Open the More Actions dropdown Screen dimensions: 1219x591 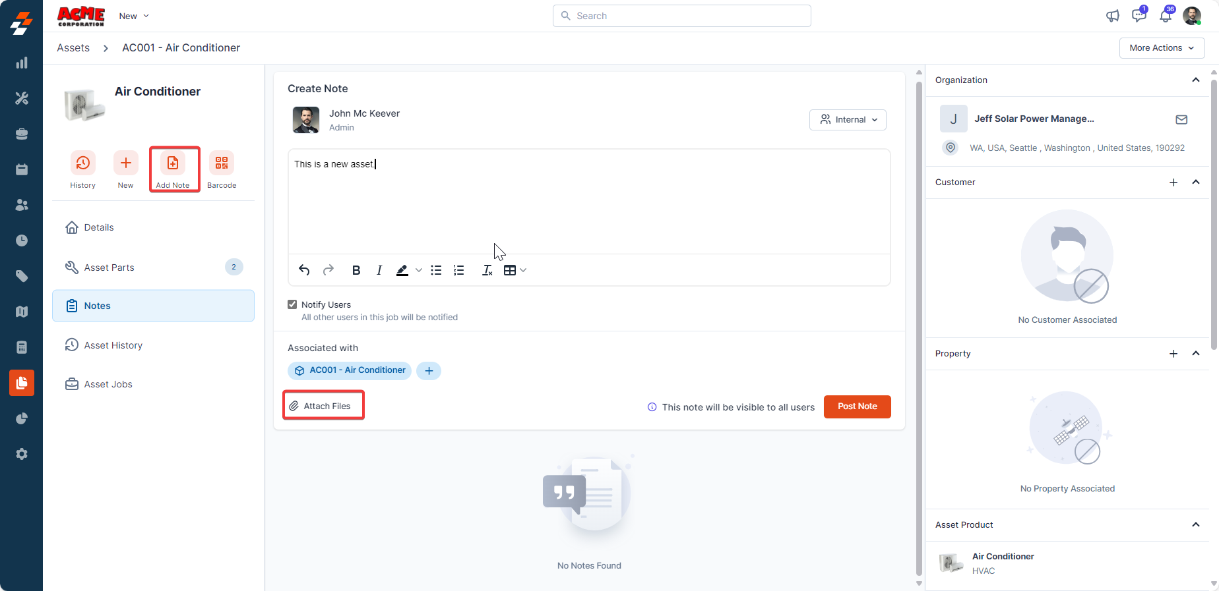(x=1162, y=48)
